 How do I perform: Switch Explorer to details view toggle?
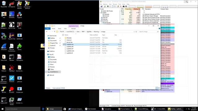click(x=157, y=88)
